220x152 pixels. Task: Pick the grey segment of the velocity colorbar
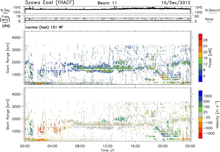[200, 114]
